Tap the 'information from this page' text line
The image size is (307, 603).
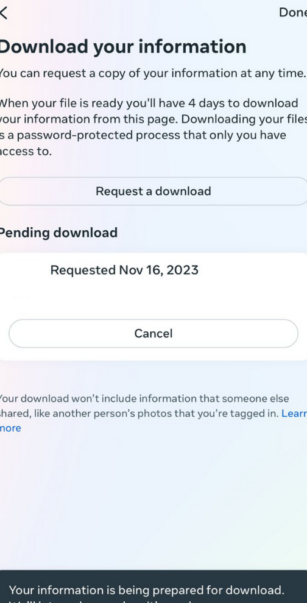click(153, 119)
